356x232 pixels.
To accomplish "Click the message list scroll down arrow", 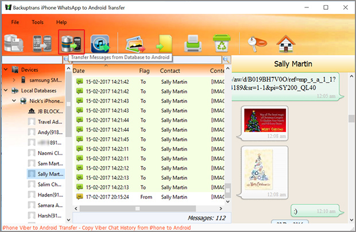I will coord(228,202).
